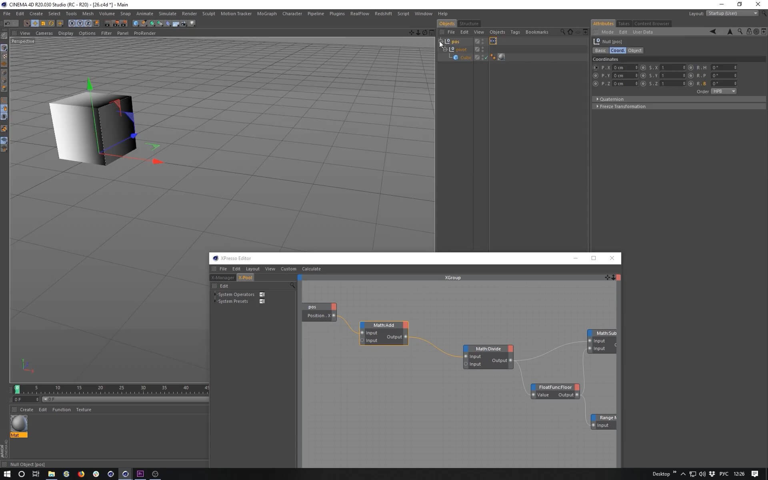This screenshot has height=480, width=768.
Task: Open Calculate menu in XPresso Editor
Action: click(311, 269)
